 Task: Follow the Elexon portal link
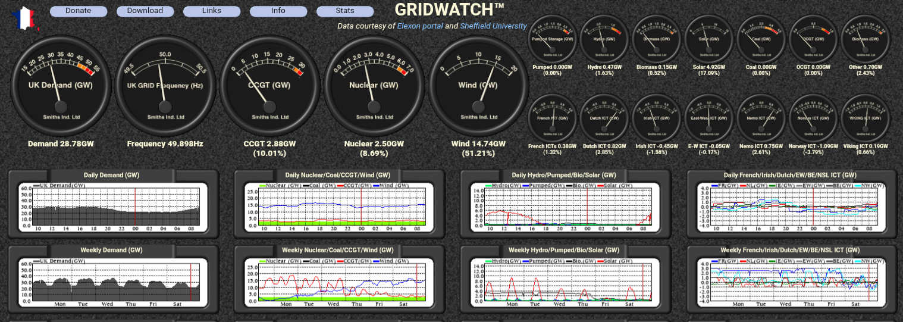[x=420, y=26]
